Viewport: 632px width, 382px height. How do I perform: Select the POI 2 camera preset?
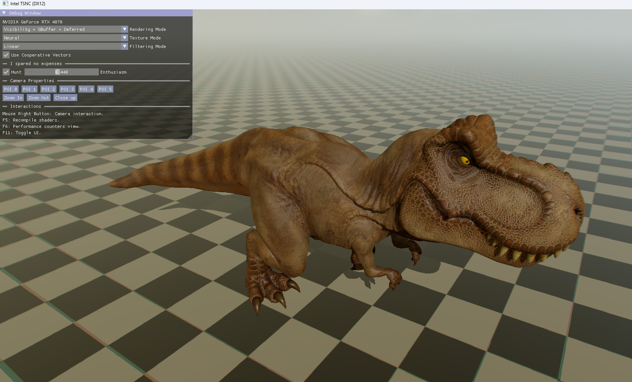pyautogui.click(x=48, y=89)
